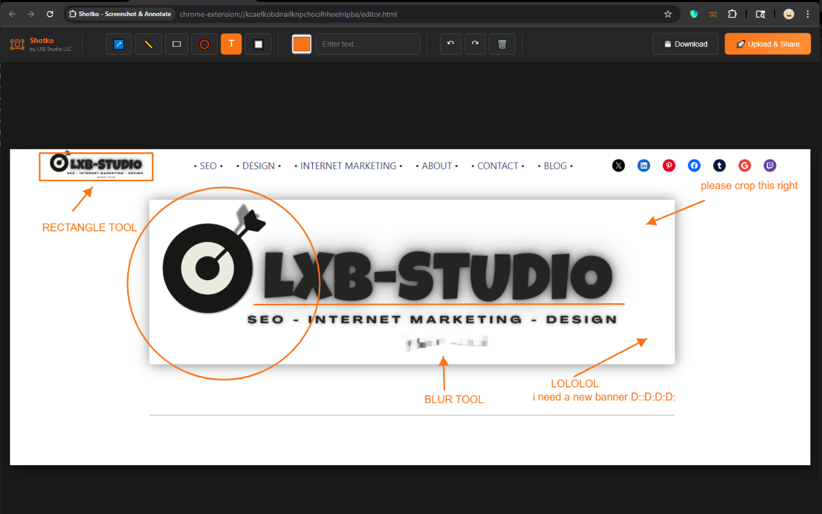Open the Chrome three-dot menu

(x=808, y=13)
